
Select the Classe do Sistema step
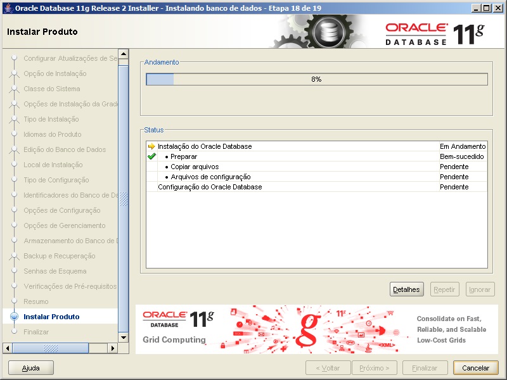[52, 89]
